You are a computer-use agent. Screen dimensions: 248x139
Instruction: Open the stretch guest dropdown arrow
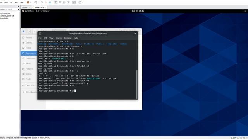click(x=83, y=2)
